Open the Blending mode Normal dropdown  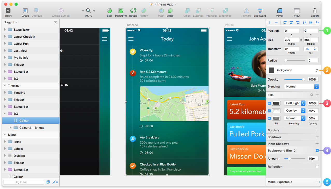point(301,86)
